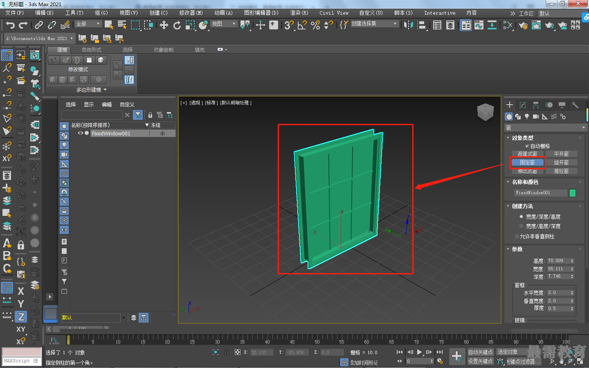Toggle the Toggle Ribbon button in main toolbar
The image size is (589, 368).
click(466, 25)
